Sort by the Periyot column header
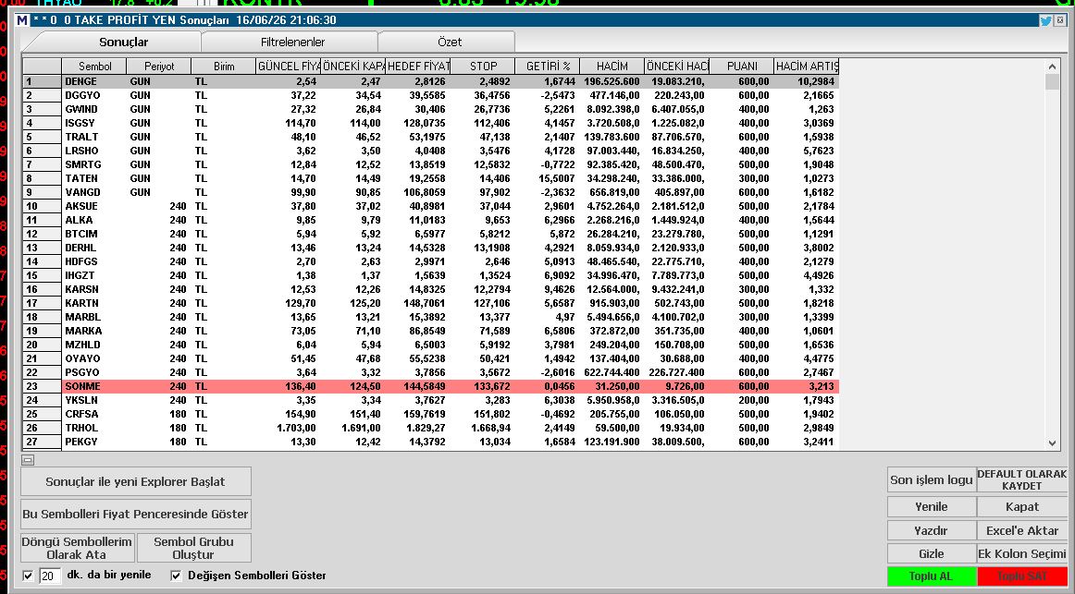The height and width of the screenshot is (594, 1075). pyautogui.click(x=159, y=67)
